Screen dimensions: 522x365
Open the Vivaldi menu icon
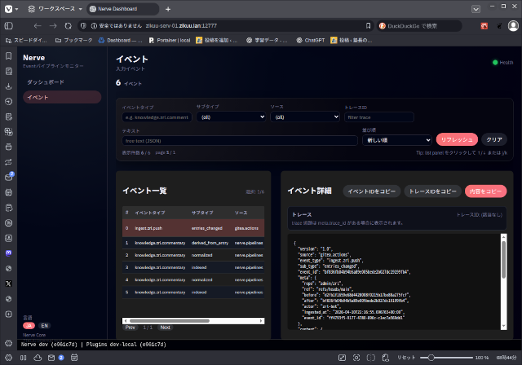pyautogui.click(x=8, y=8)
